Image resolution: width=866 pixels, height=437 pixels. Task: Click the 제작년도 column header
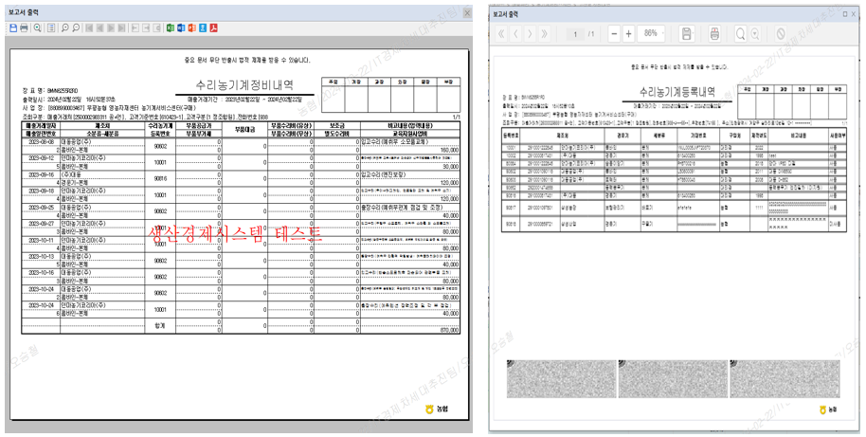pyautogui.click(x=758, y=135)
